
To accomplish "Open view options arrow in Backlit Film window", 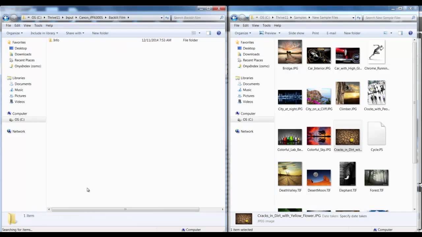I will [x=199, y=33].
